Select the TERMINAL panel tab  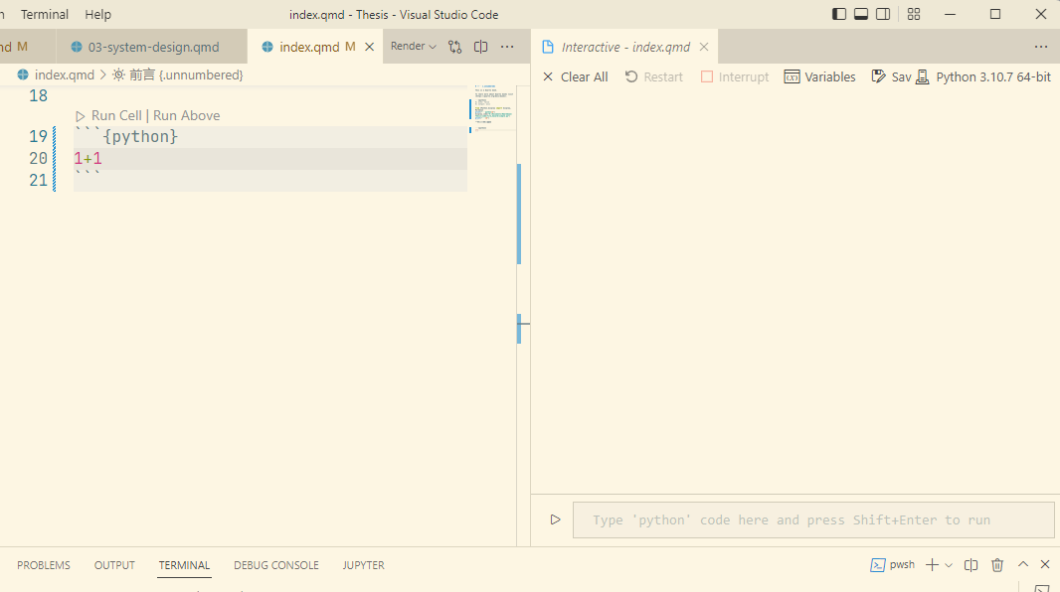pos(185,565)
